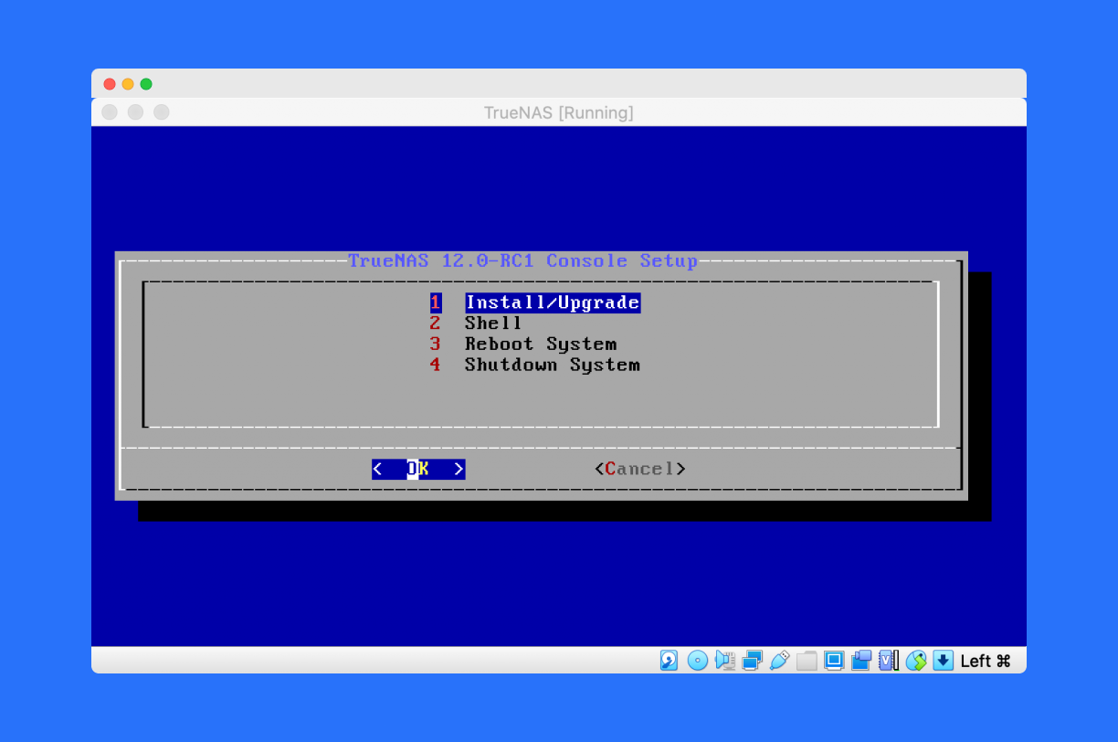
Task: Click the shared folders status icon
Action: [807, 660]
